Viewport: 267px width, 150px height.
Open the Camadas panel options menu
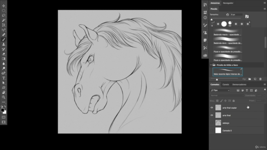pos(264,85)
